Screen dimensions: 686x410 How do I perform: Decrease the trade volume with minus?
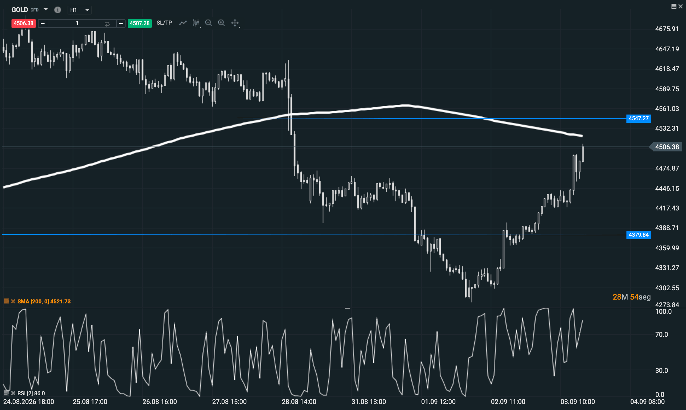[x=43, y=24]
